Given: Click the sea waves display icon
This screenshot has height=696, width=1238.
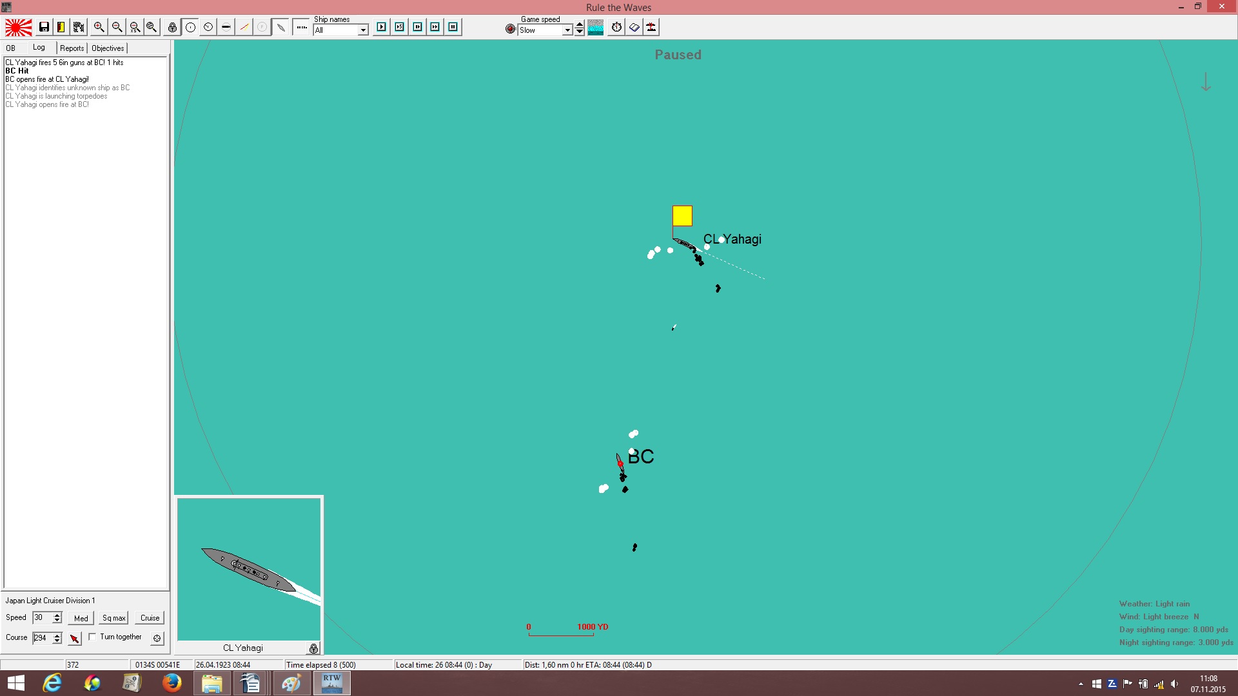Looking at the screenshot, I should 596,27.
